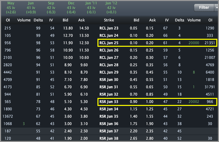The height and width of the screenshot is (142, 219).
Task: Select the RSR Jun 37 strike row
Action: pos(109,131)
